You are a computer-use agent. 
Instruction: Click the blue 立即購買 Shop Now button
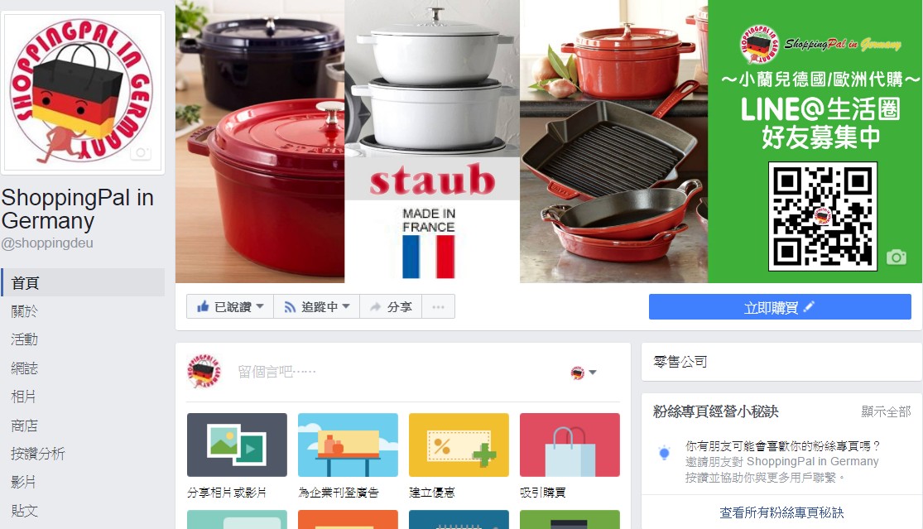[780, 307]
